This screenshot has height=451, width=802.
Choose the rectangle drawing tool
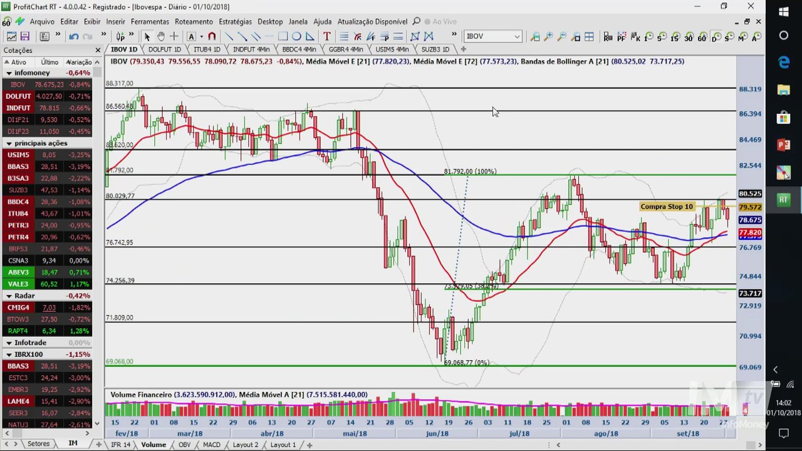coord(283,36)
